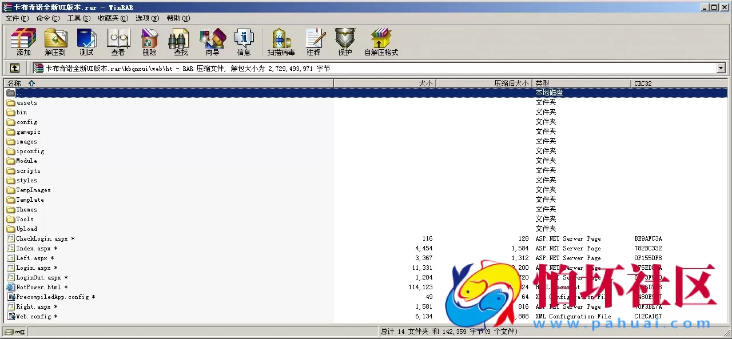
Task: Open the assets folder in the file list
Action: [x=26, y=102]
